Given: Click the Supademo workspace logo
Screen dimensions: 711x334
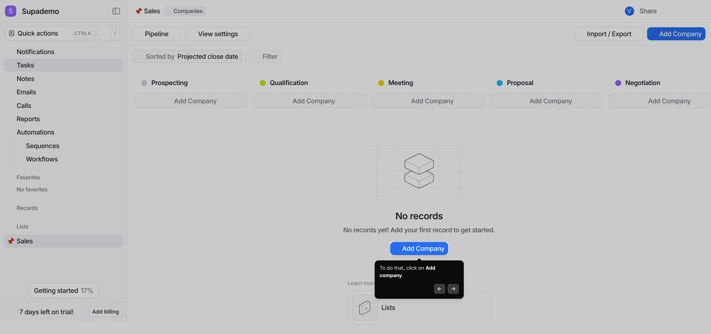Looking at the screenshot, I should pos(11,11).
